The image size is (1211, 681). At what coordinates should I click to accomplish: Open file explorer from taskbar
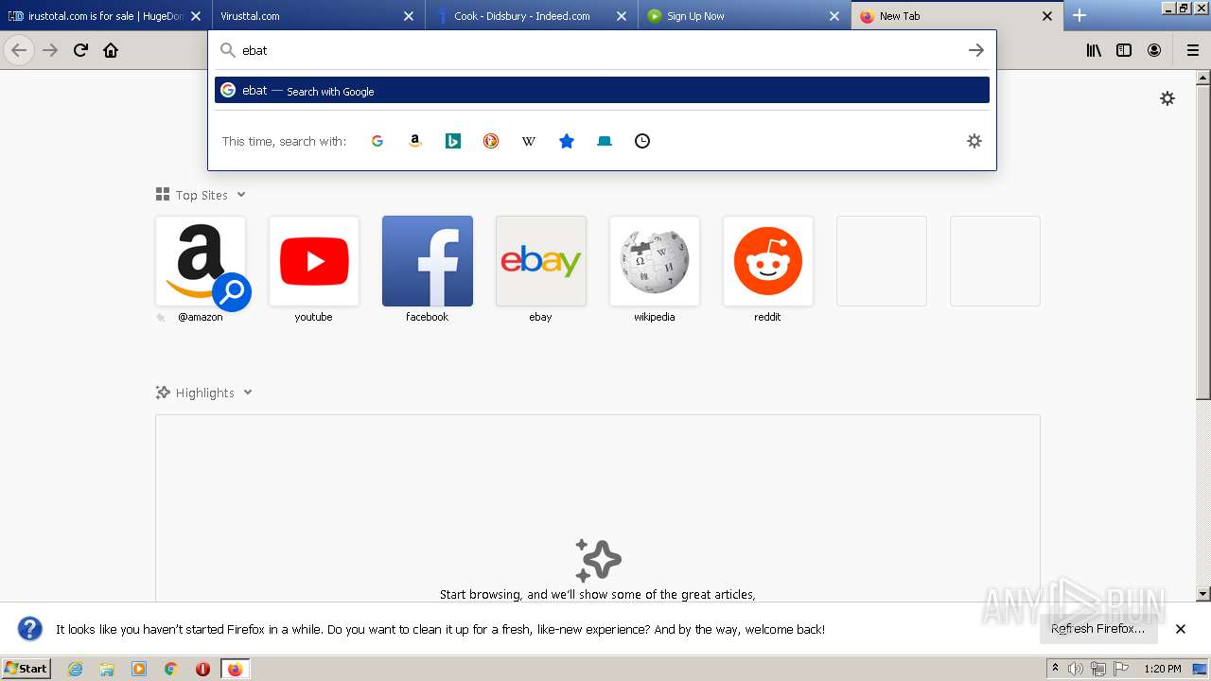107,669
